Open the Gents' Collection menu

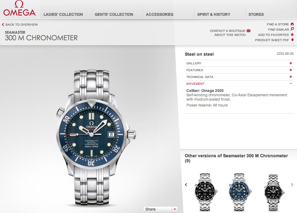pyautogui.click(x=114, y=14)
